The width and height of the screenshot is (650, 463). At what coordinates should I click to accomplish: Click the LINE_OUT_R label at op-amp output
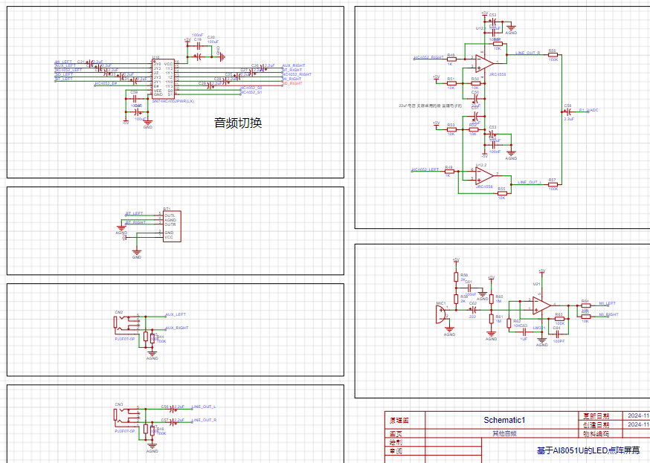click(528, 53)
